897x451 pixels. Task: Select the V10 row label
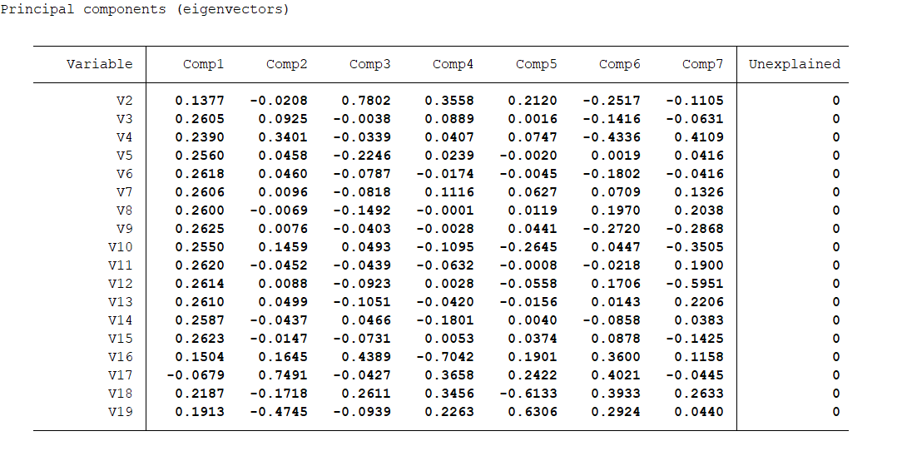point(120,247)
